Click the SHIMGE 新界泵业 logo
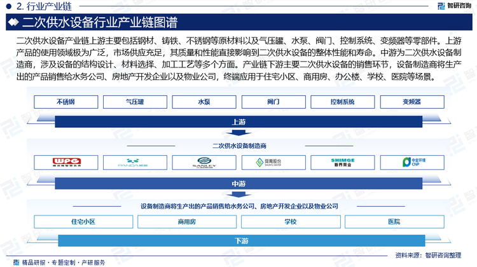The height and width of the screenshot is (267, 477). coord(343,162)
